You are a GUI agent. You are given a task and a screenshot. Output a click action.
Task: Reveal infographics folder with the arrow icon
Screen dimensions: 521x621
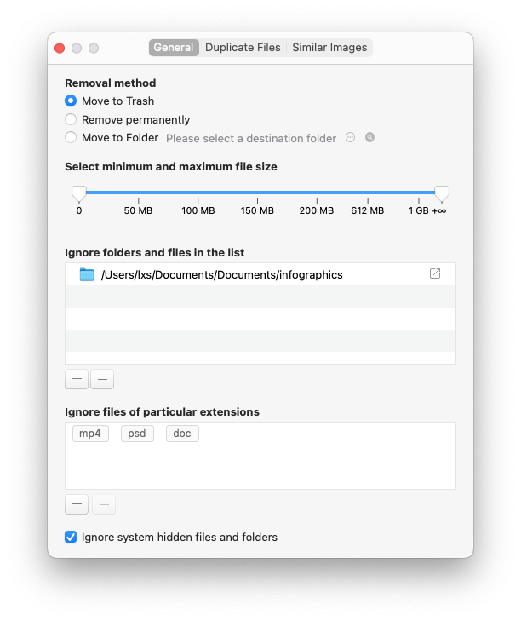[x=435, y=273]
